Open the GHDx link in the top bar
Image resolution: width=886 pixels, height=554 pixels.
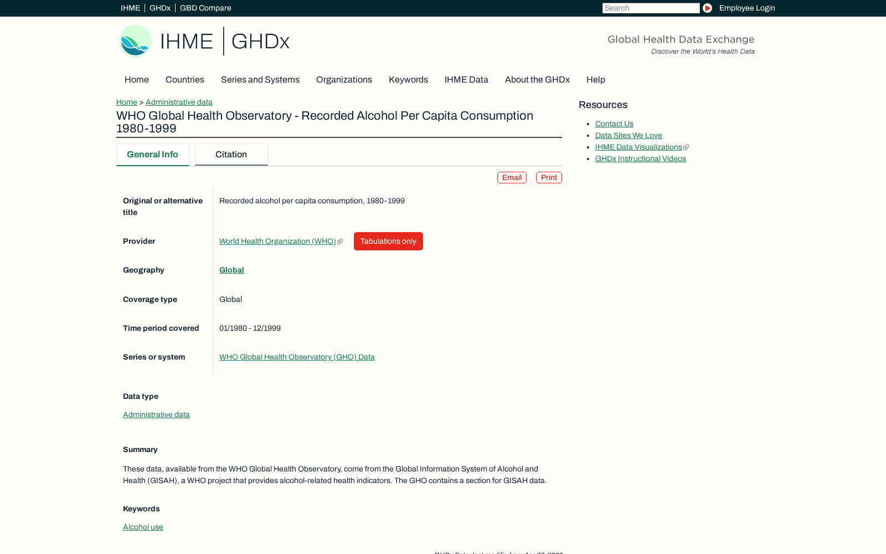[x=160, y=8]
